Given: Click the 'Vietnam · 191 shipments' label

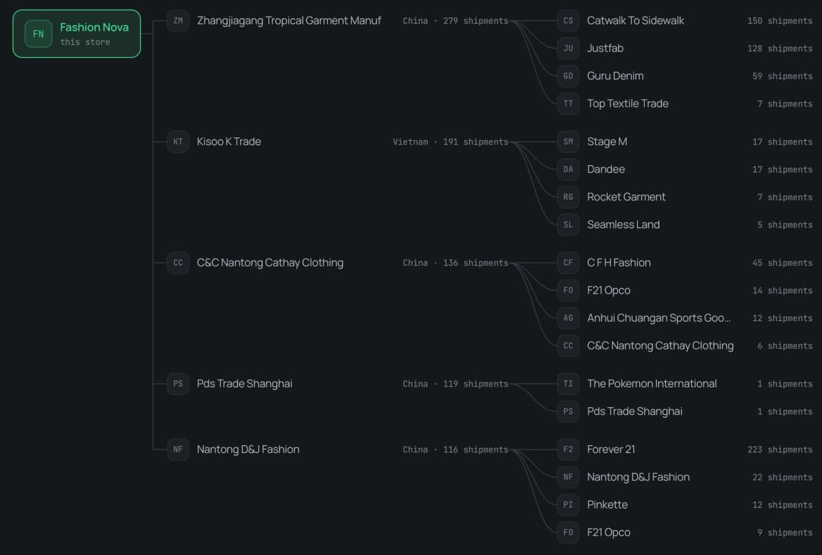Looking at the screenshot, I should (451, 142).
